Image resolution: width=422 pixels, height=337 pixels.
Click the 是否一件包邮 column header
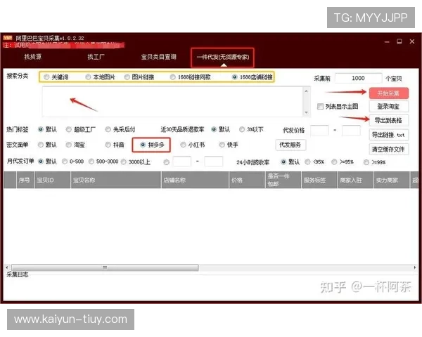click(283, 180)
